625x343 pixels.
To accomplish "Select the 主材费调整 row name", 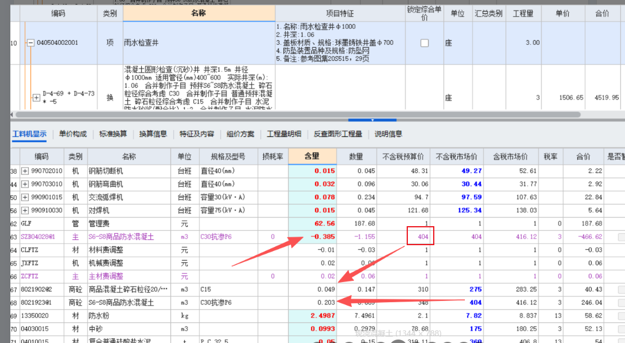I will tap(129, 276).
